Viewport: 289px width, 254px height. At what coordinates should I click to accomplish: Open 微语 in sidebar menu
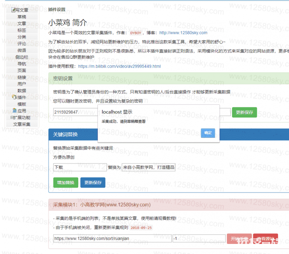point(22,50)
